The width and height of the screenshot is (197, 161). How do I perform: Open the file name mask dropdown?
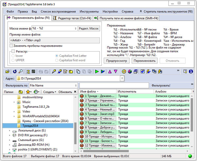[x=76, y=29]
